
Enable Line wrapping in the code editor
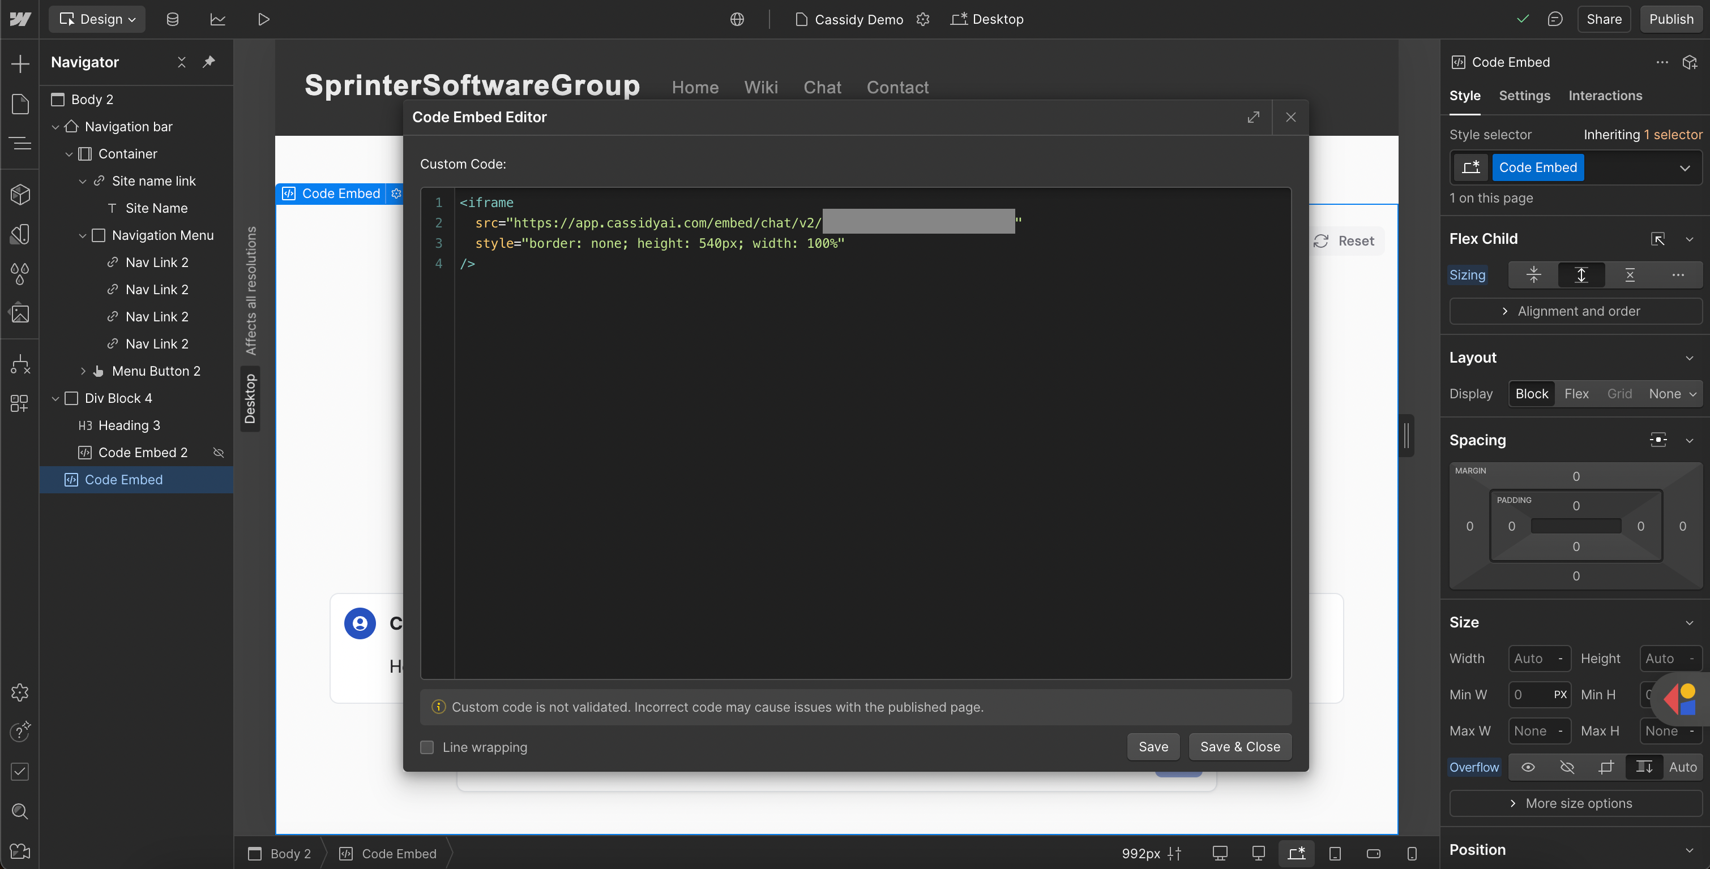pyautogui.click(x=427, y=747)
